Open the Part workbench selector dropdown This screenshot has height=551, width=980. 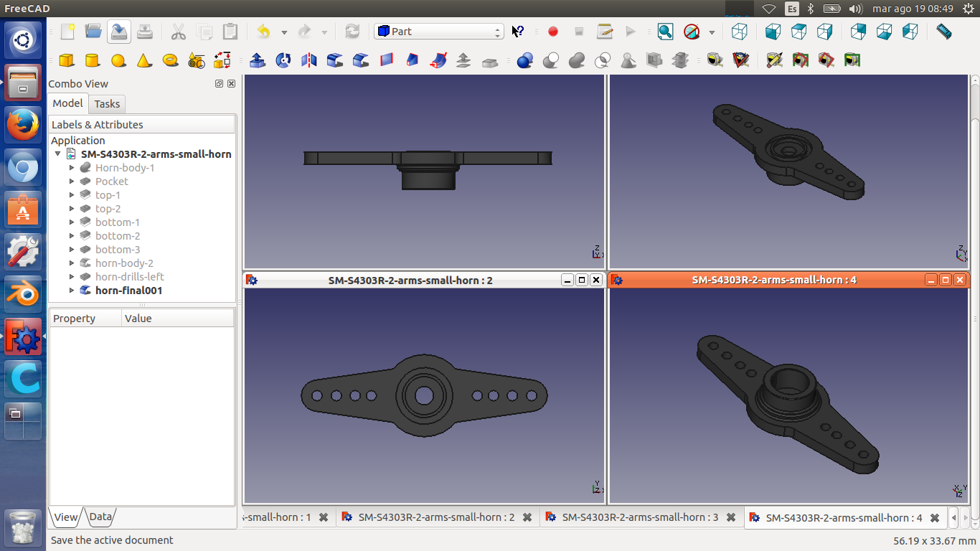pos(438,32)
